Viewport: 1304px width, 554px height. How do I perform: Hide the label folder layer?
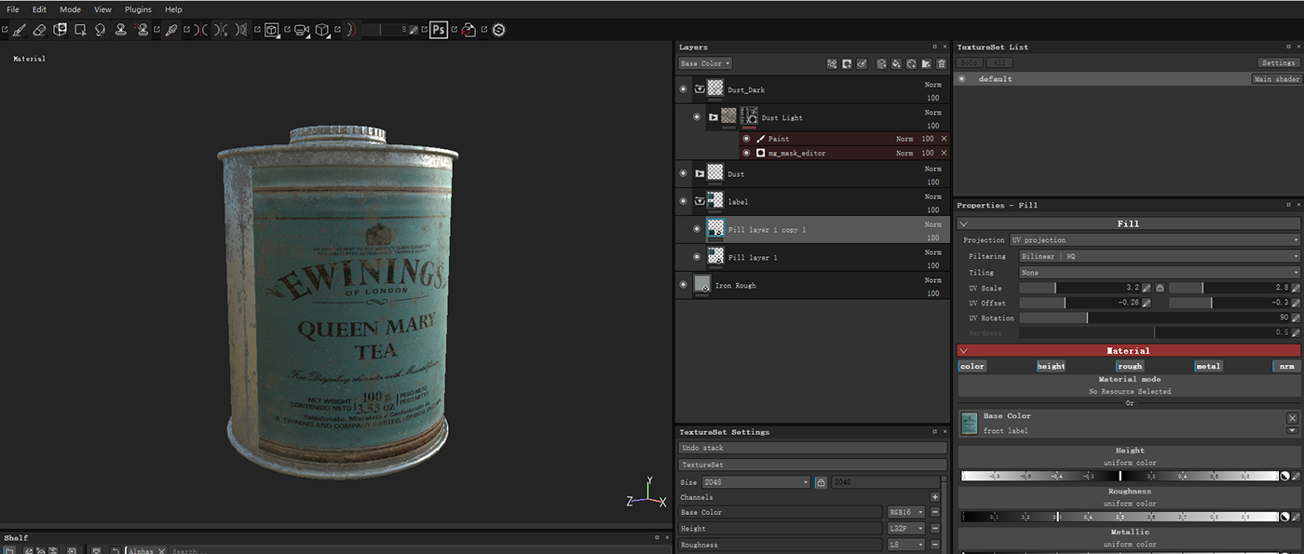(x=684, y=201)
